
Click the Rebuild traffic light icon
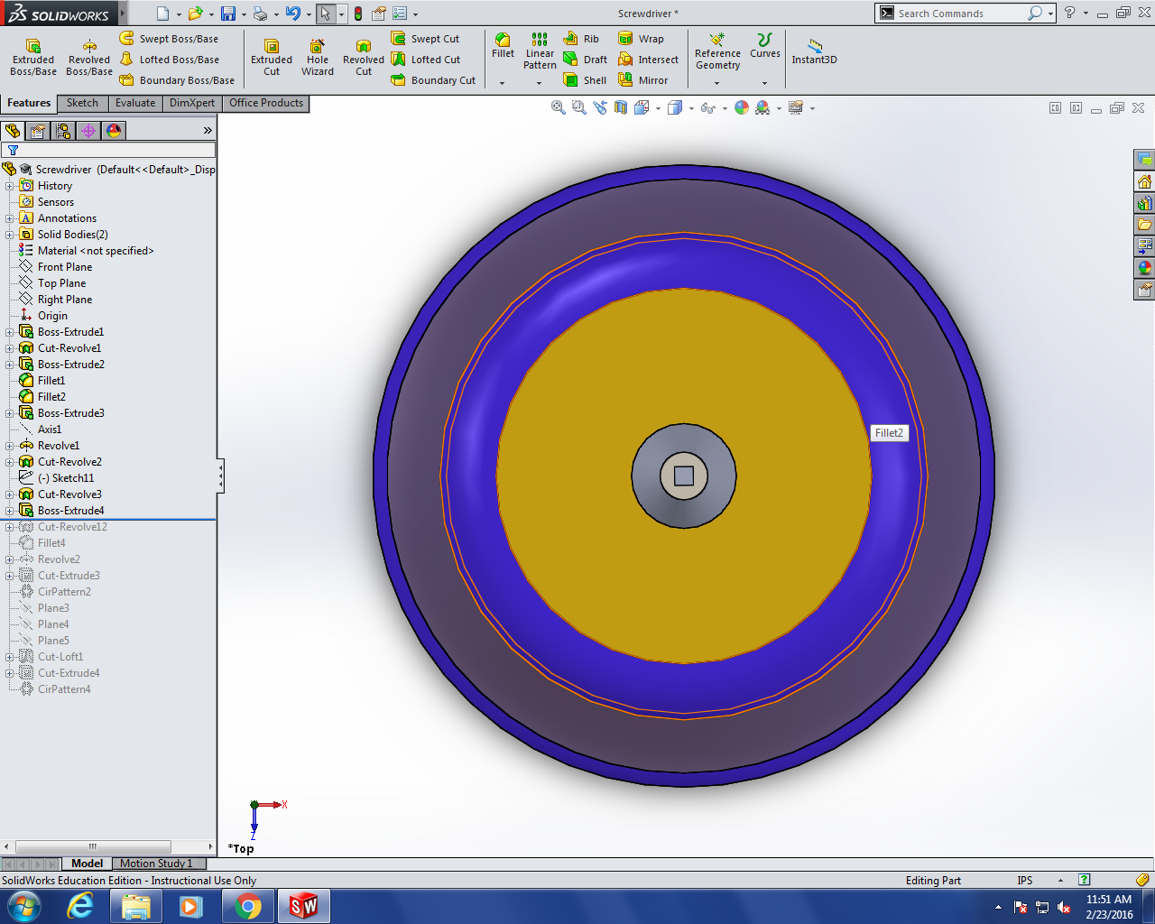tap(358, 14)
